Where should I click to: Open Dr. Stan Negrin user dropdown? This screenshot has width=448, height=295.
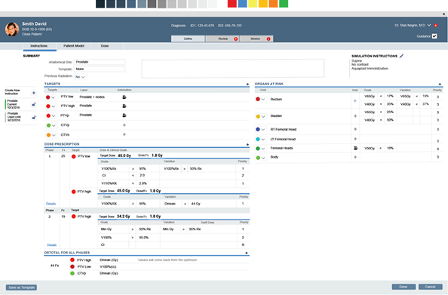[x=429, y=25]
